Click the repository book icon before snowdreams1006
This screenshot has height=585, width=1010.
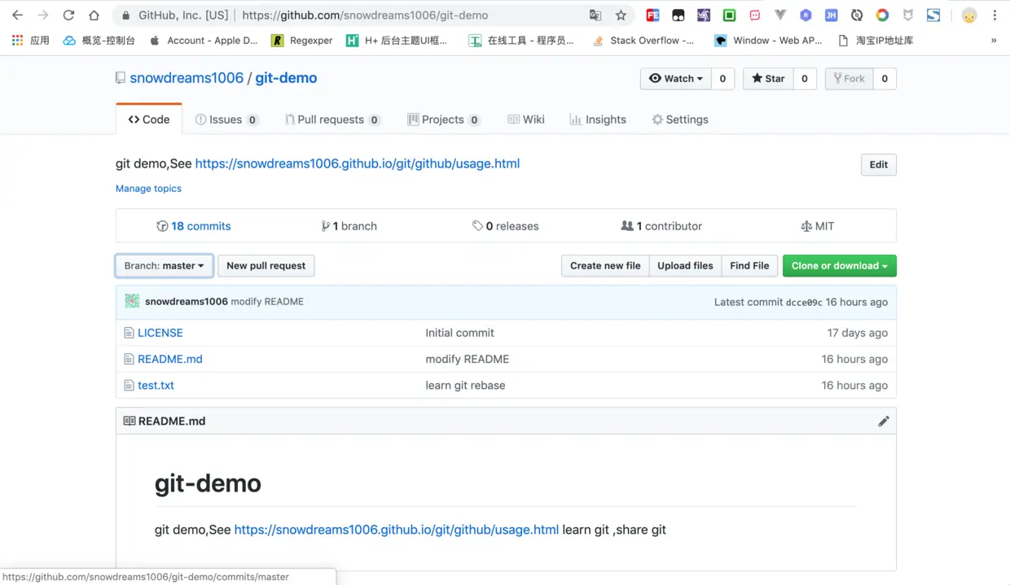[x=120, y=76]
